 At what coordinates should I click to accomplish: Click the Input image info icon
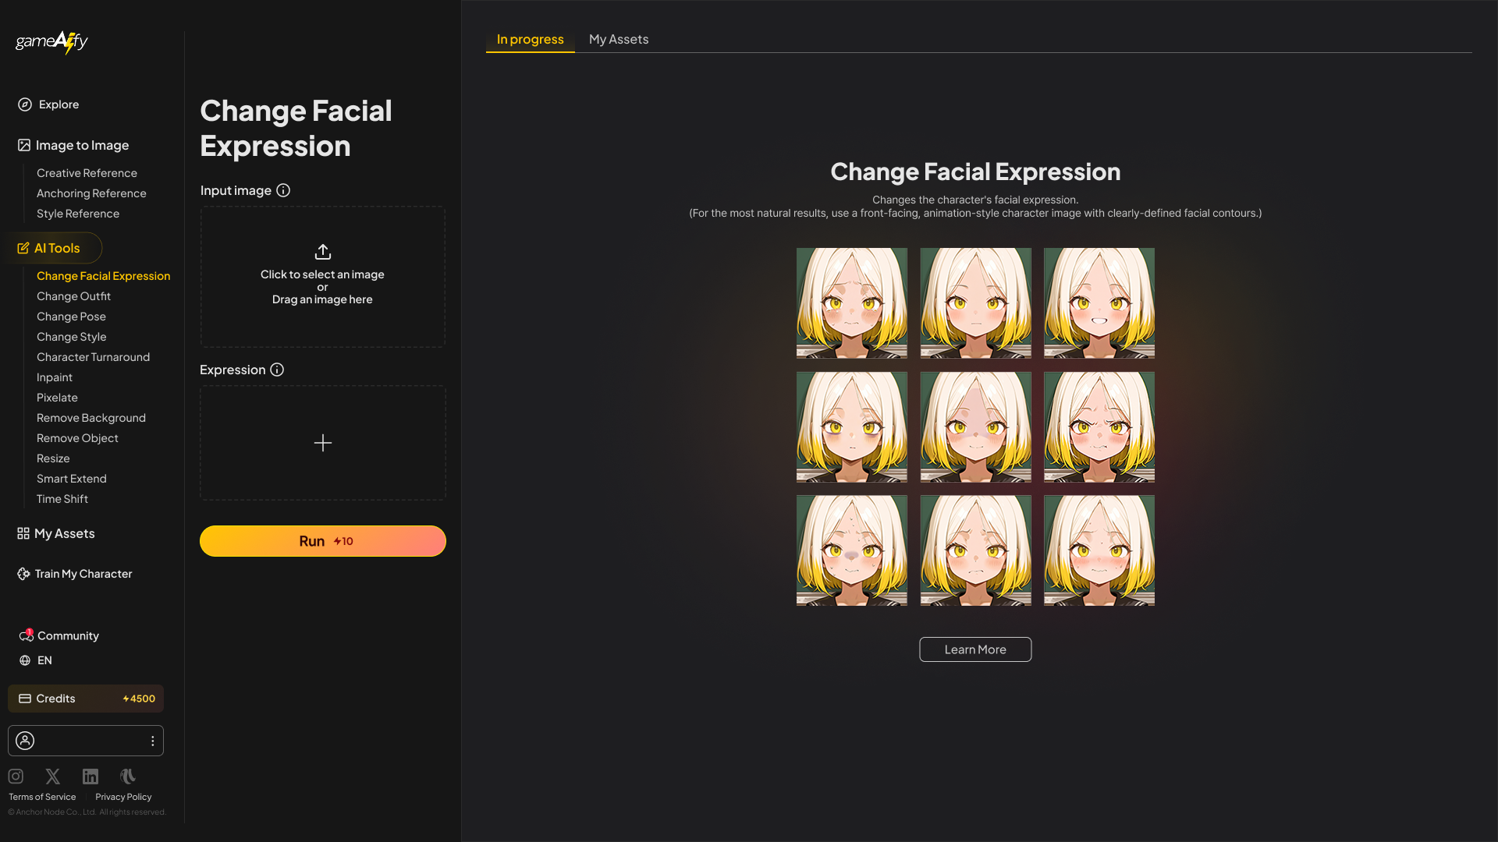tap(283, 190)
